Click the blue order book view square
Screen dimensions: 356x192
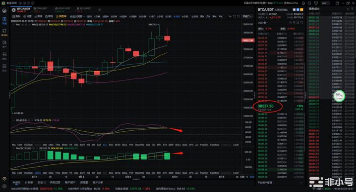point(298,9)
